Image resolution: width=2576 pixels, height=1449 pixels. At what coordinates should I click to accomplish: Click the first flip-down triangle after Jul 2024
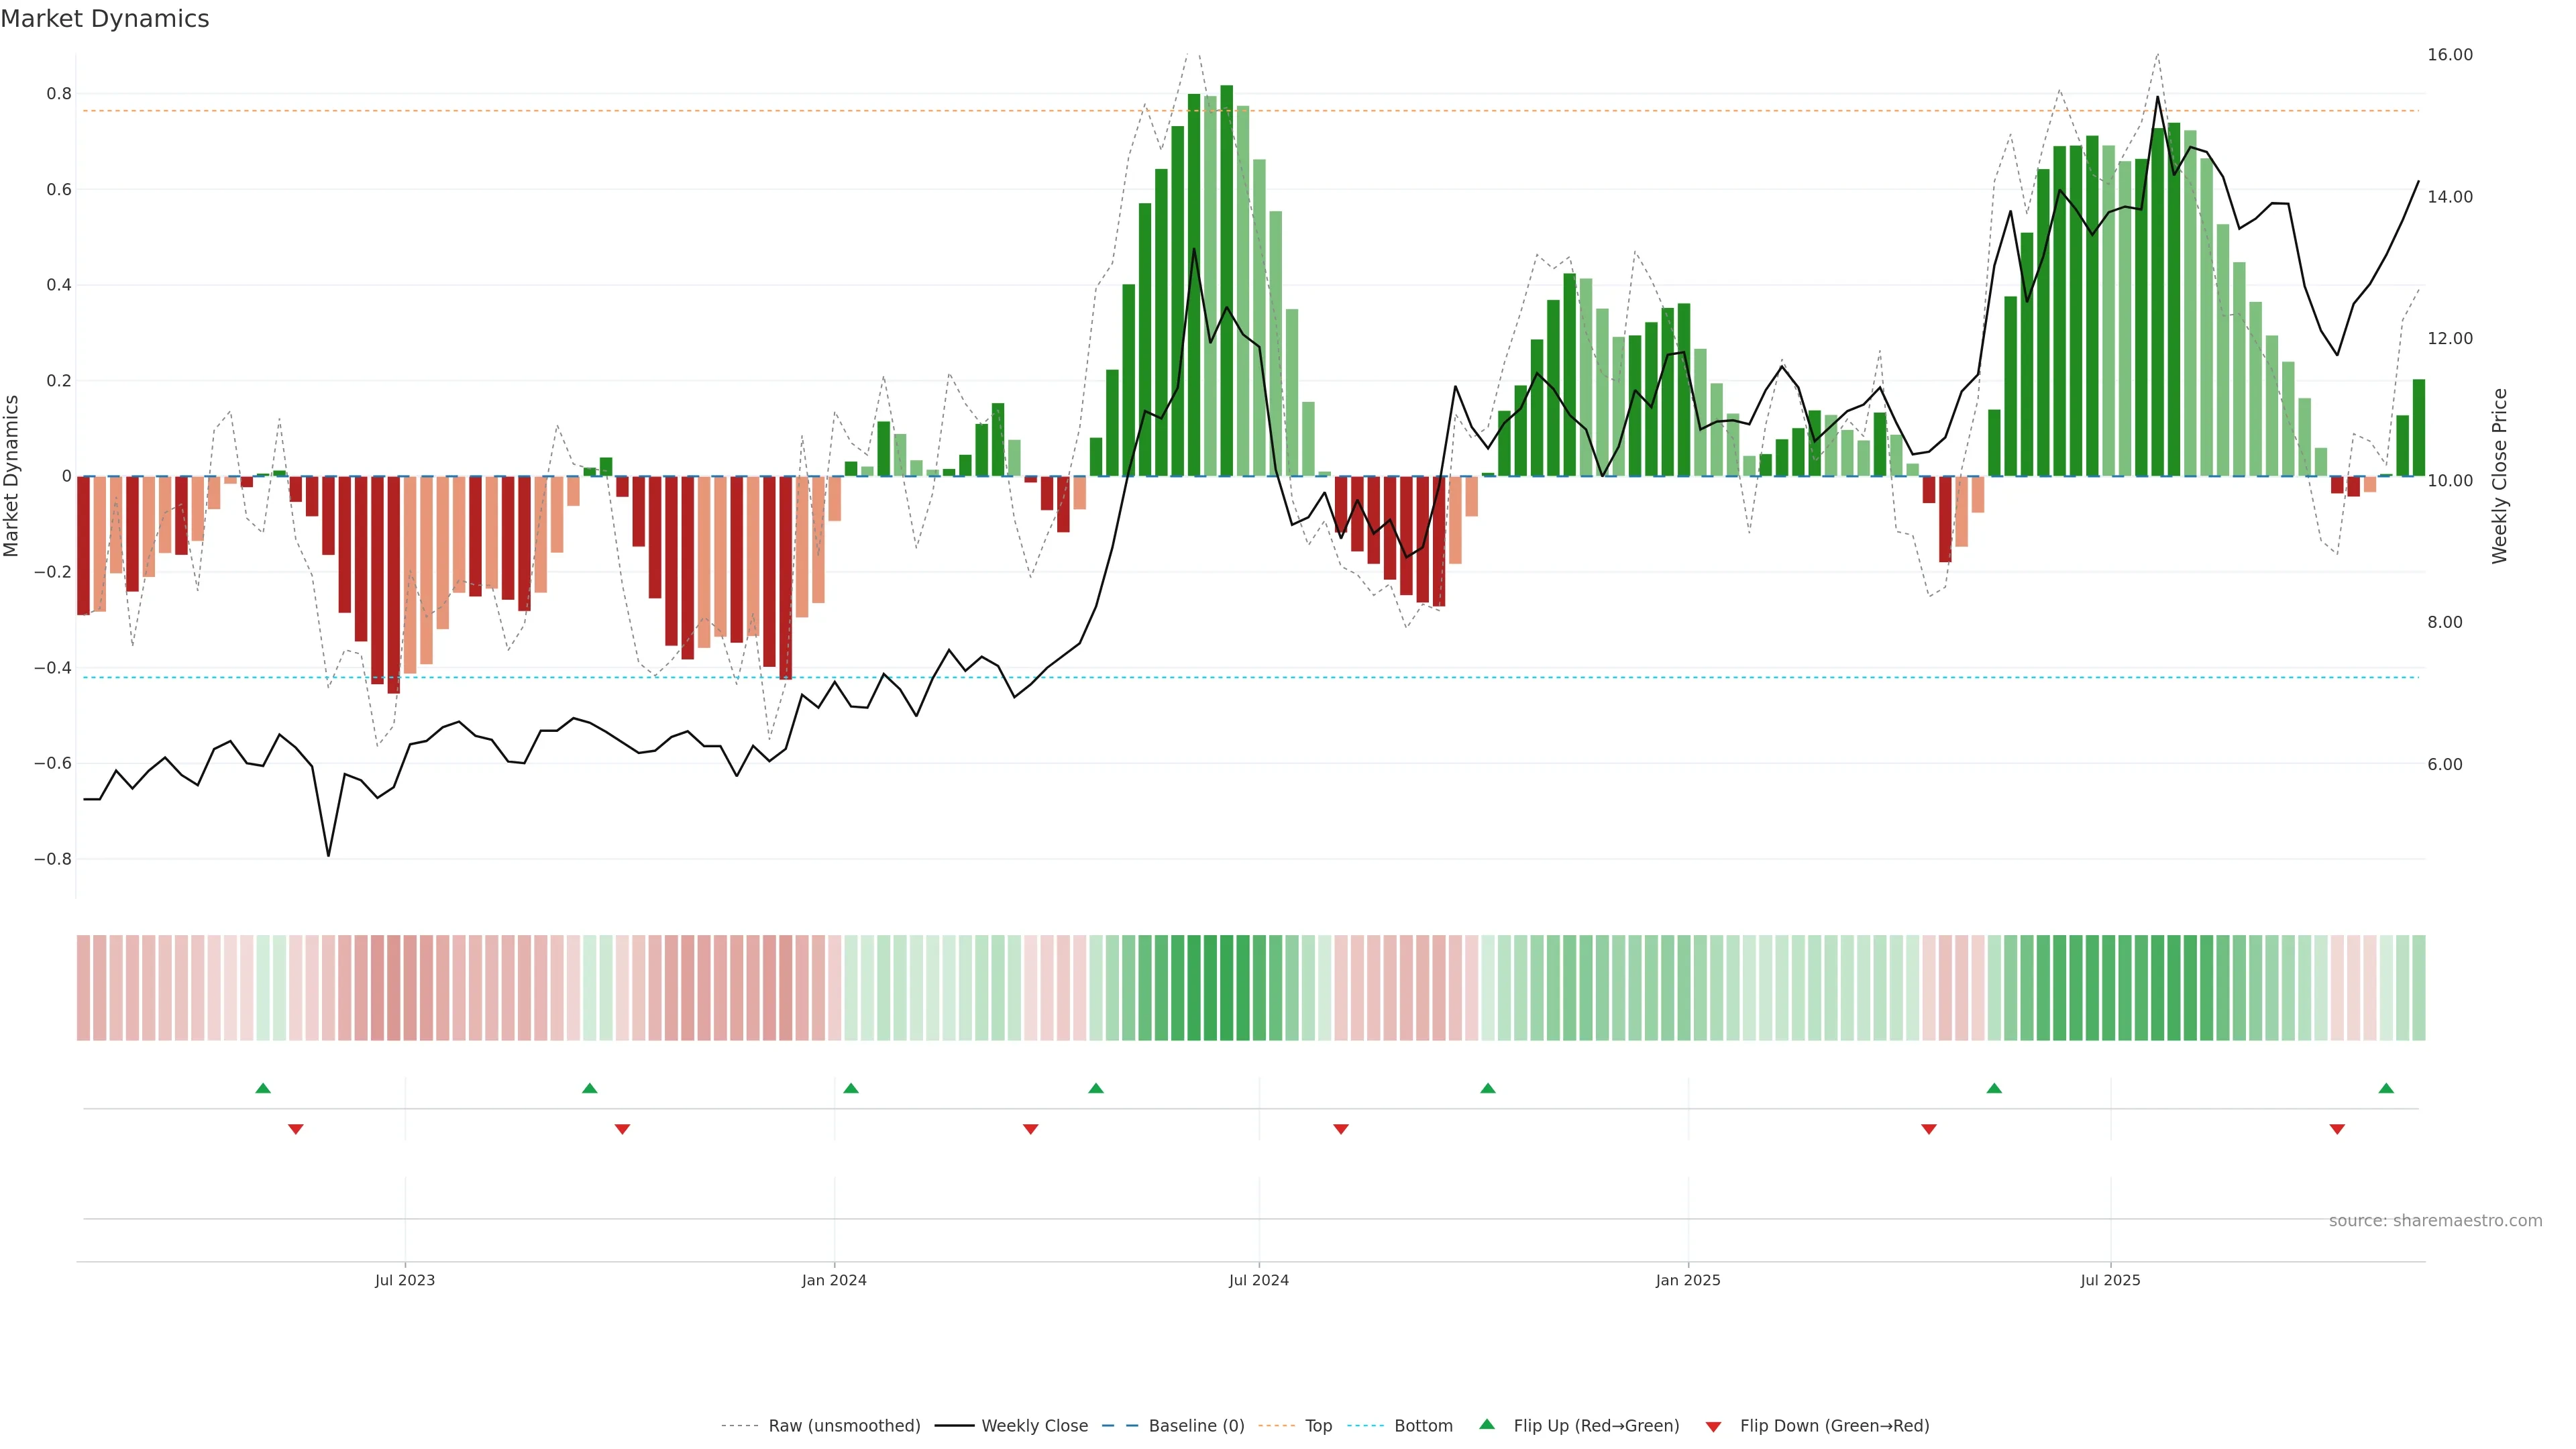pos(1341,1129)
